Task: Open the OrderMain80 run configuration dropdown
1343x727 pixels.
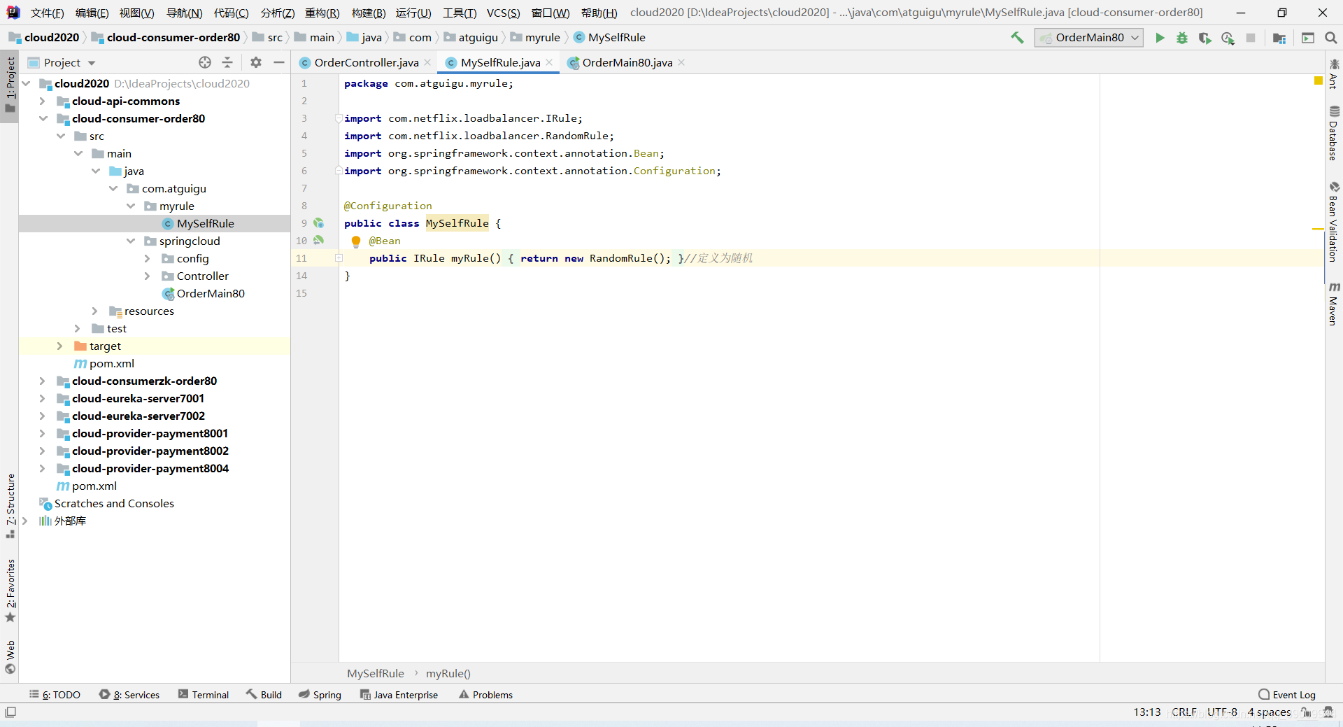Action: coord(1089,38)
